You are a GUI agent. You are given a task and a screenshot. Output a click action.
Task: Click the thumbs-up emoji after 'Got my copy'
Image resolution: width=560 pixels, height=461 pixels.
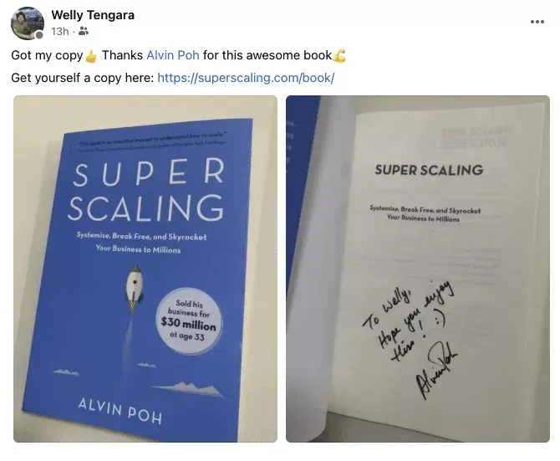(x=91, y=56)
